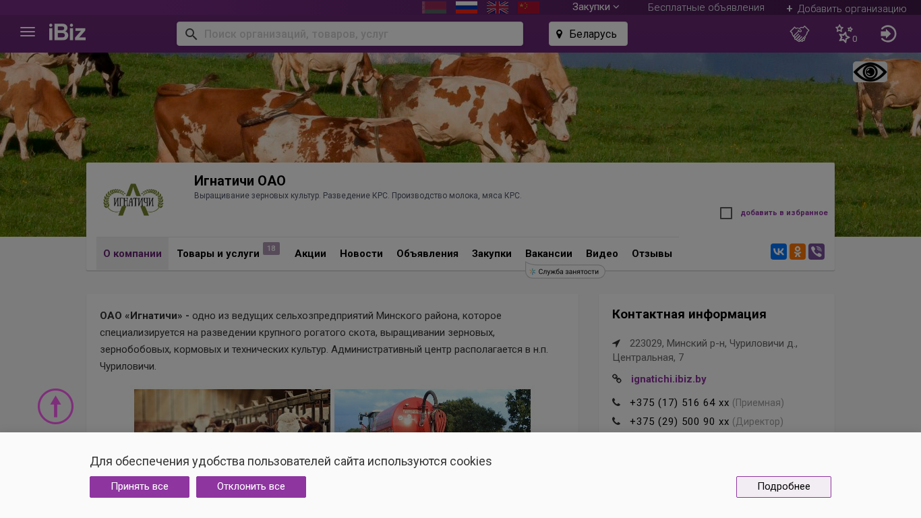Switch to 'Товары и услуги' tab

[x=218, y=254]
